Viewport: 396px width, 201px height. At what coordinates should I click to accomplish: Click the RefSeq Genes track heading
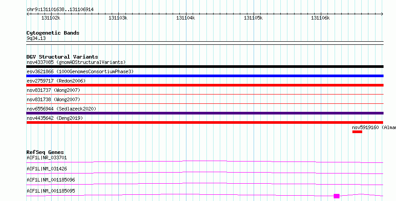(45, 152)
